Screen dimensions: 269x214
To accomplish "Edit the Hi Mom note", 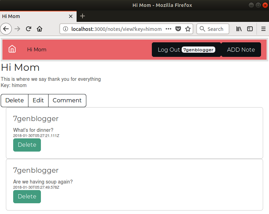I will (38, 100).
